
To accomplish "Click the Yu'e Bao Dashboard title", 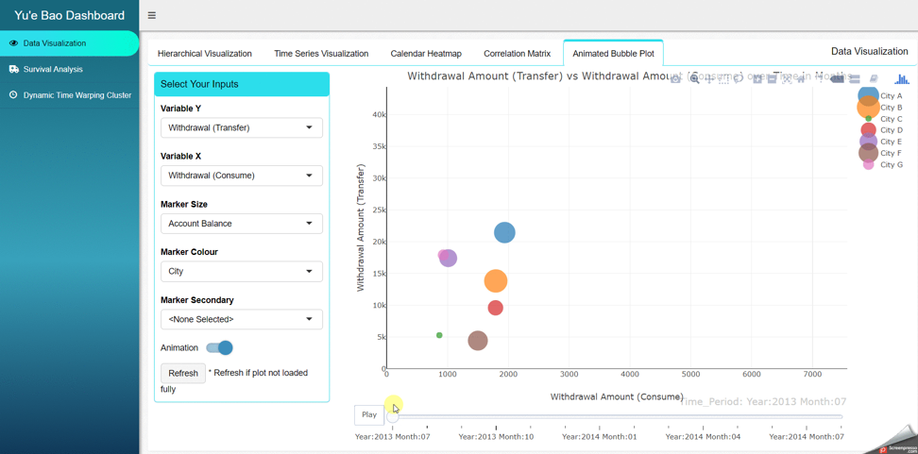I will tap(69, 15).
